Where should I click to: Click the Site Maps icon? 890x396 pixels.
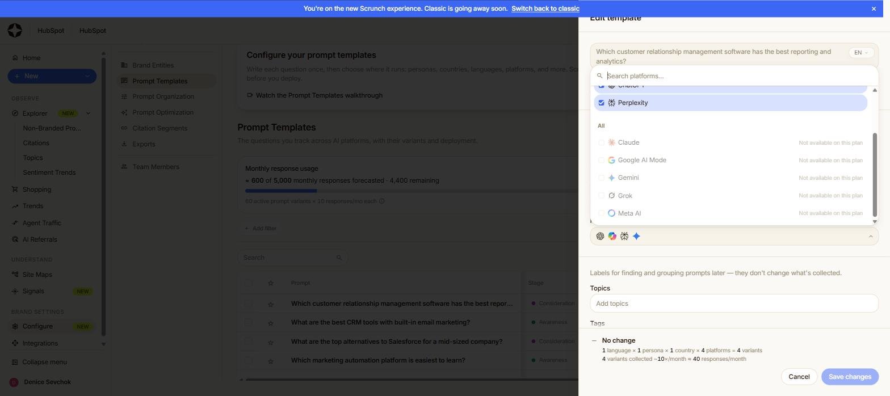[15, 275]
